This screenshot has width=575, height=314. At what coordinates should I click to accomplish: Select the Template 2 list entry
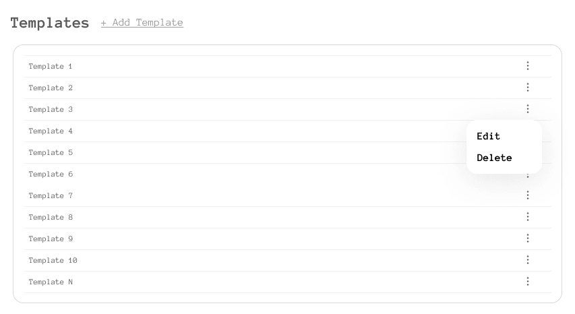pyautogui.click(x=51, y=88)
